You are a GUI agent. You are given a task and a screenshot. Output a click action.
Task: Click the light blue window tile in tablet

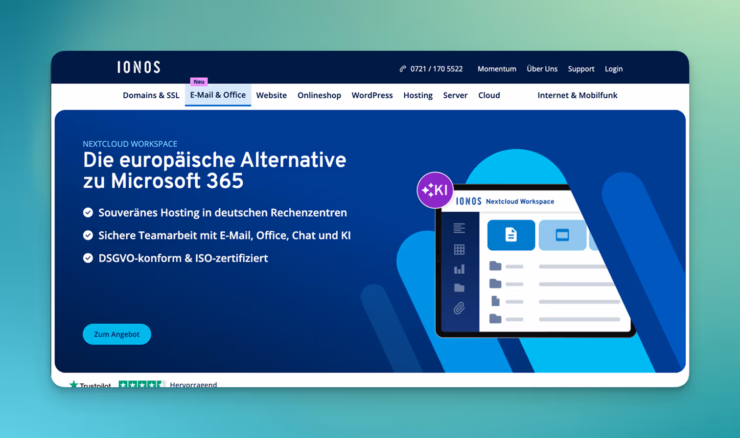pos(562,235)
